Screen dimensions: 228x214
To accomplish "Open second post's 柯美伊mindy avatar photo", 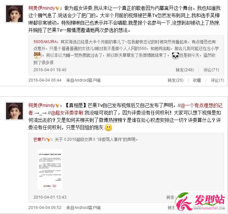I will tap(14, 111).
